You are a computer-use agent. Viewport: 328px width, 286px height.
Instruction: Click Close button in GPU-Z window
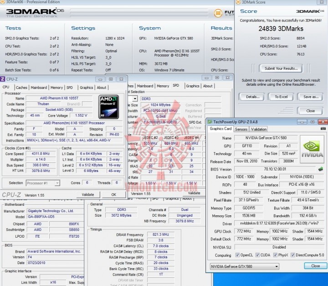(x=315, y=265)
